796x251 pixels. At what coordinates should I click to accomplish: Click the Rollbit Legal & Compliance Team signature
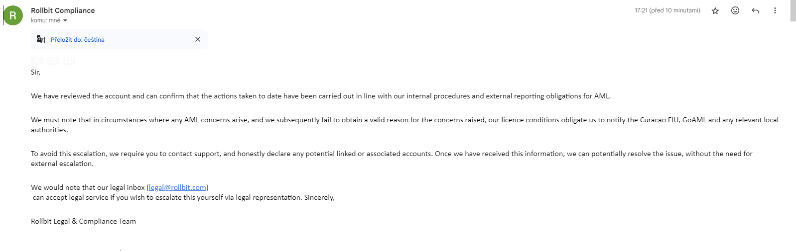point(83,221)
